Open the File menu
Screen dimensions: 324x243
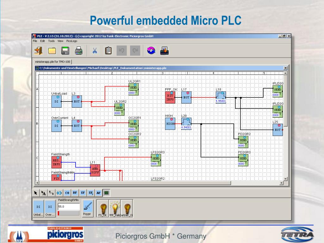[35, 41]
